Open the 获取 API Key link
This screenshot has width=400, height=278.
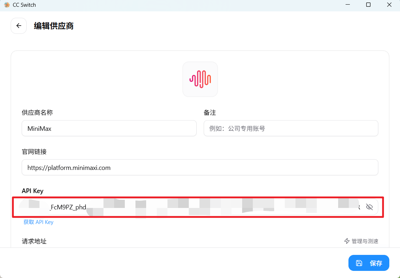click(38, 222)
